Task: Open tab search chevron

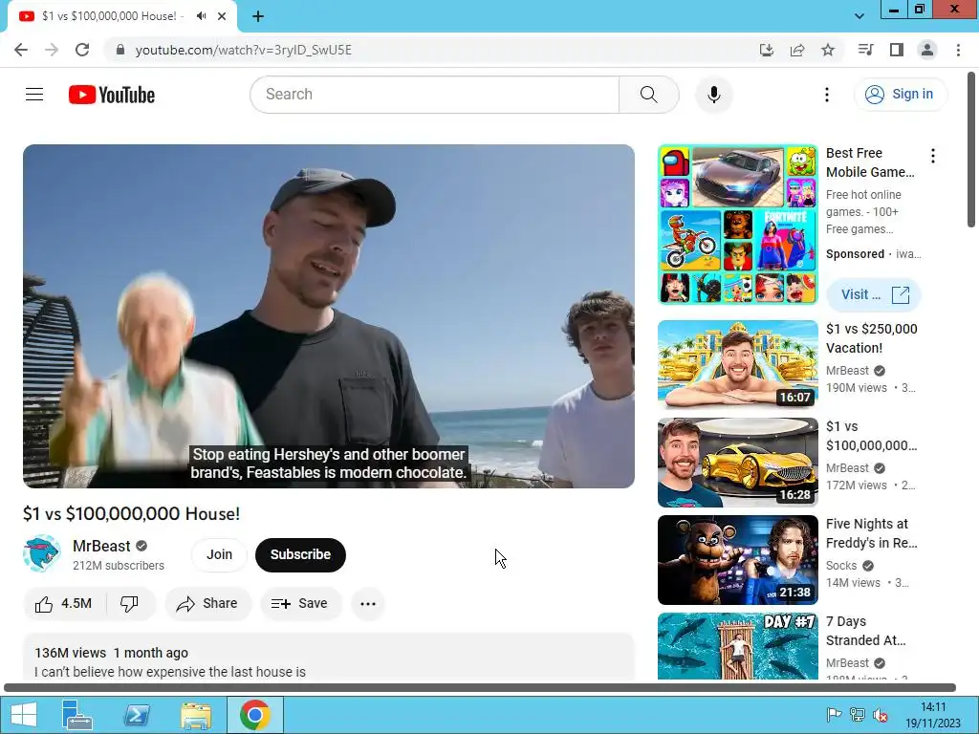Action: point(859,16)
